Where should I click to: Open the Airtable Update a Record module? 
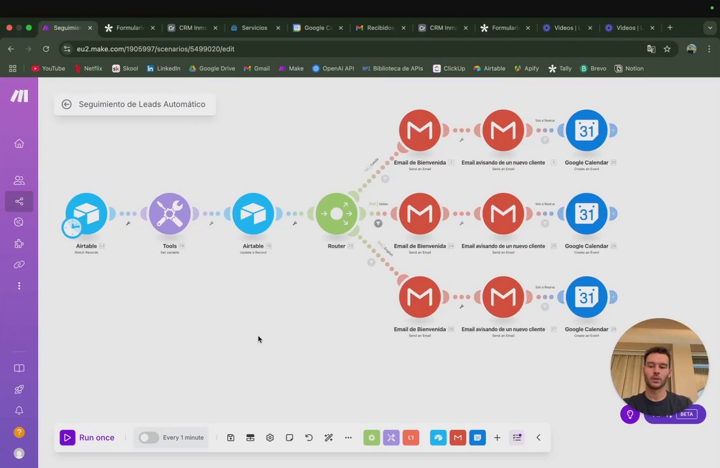tap(253, 214)
